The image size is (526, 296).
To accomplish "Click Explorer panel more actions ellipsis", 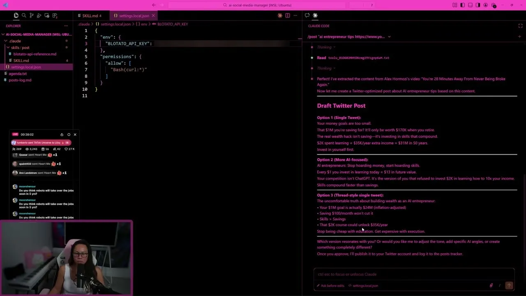I will pos(66,26).
